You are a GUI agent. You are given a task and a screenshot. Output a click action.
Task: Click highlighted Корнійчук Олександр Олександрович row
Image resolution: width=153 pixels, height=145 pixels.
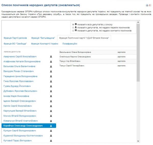[x=29, y=126]
